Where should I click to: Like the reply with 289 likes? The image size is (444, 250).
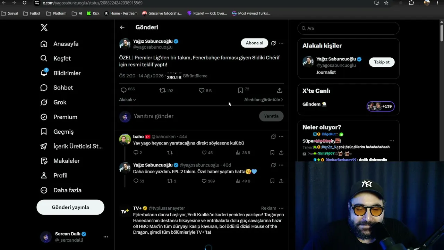(204, 181)
